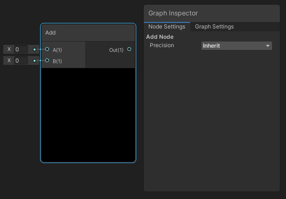This screenshot has height=199, width=286.
Task: Click the Out(1) label on the node
Action: click(x=116, y=50)
